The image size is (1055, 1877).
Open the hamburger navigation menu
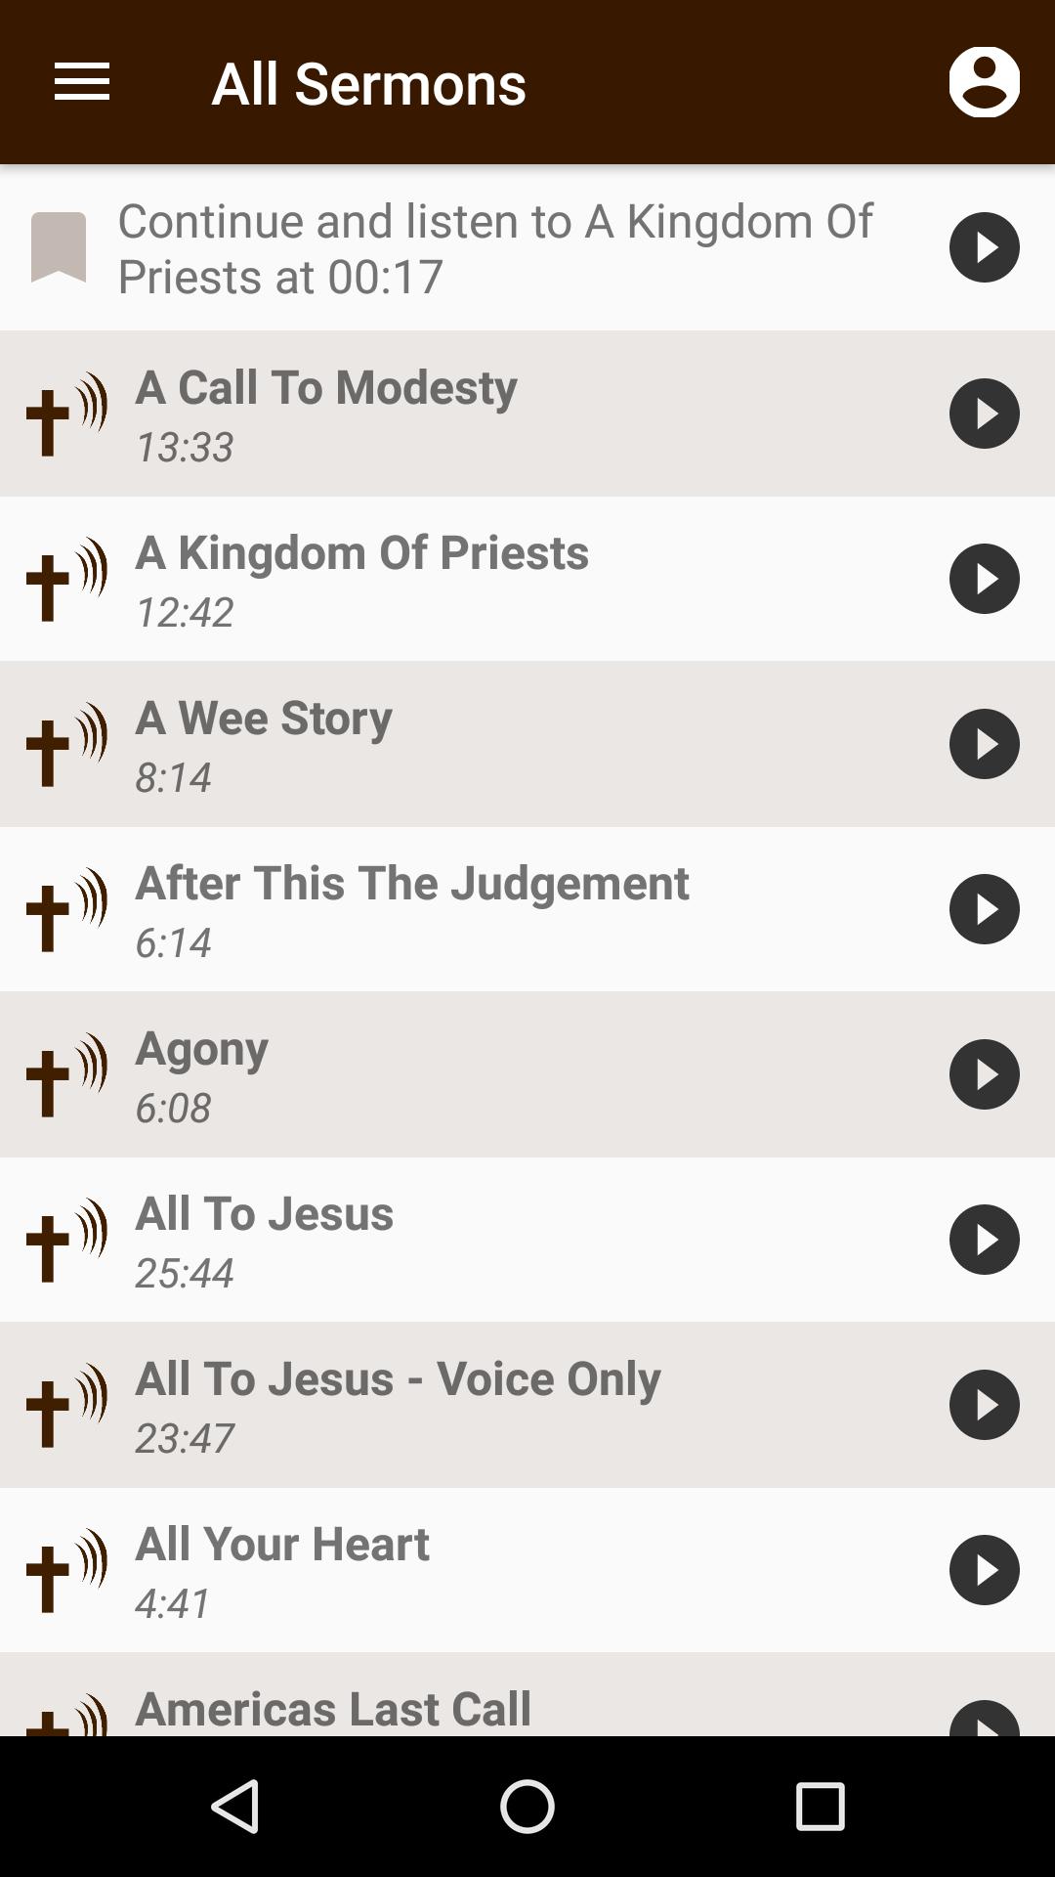click(82, 82)
